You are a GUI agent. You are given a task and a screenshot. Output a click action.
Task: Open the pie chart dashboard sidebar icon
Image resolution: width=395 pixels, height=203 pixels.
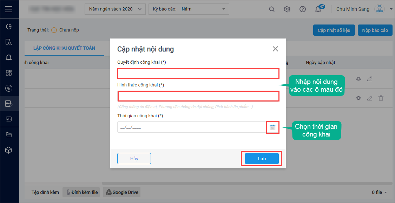[x=9, y=26]
